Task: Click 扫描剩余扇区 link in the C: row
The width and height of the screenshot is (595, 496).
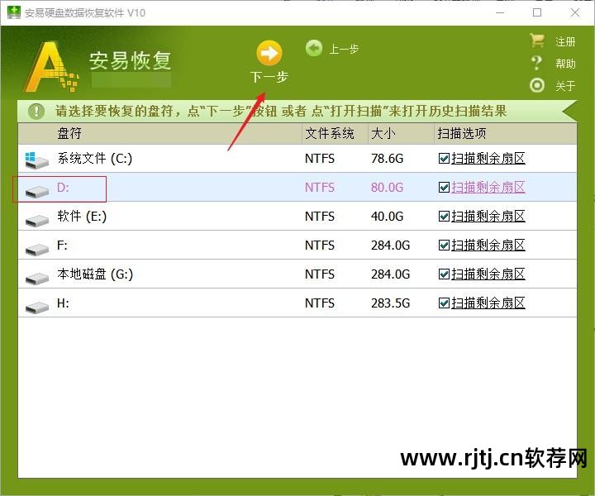Action: (x=488, y=159)
